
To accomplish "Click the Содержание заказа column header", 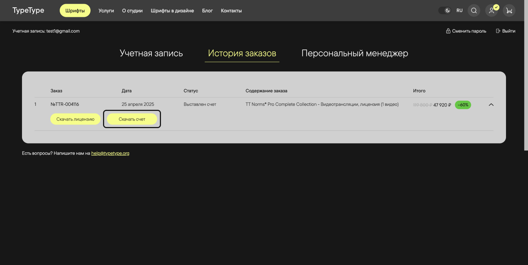I will 267,91.
